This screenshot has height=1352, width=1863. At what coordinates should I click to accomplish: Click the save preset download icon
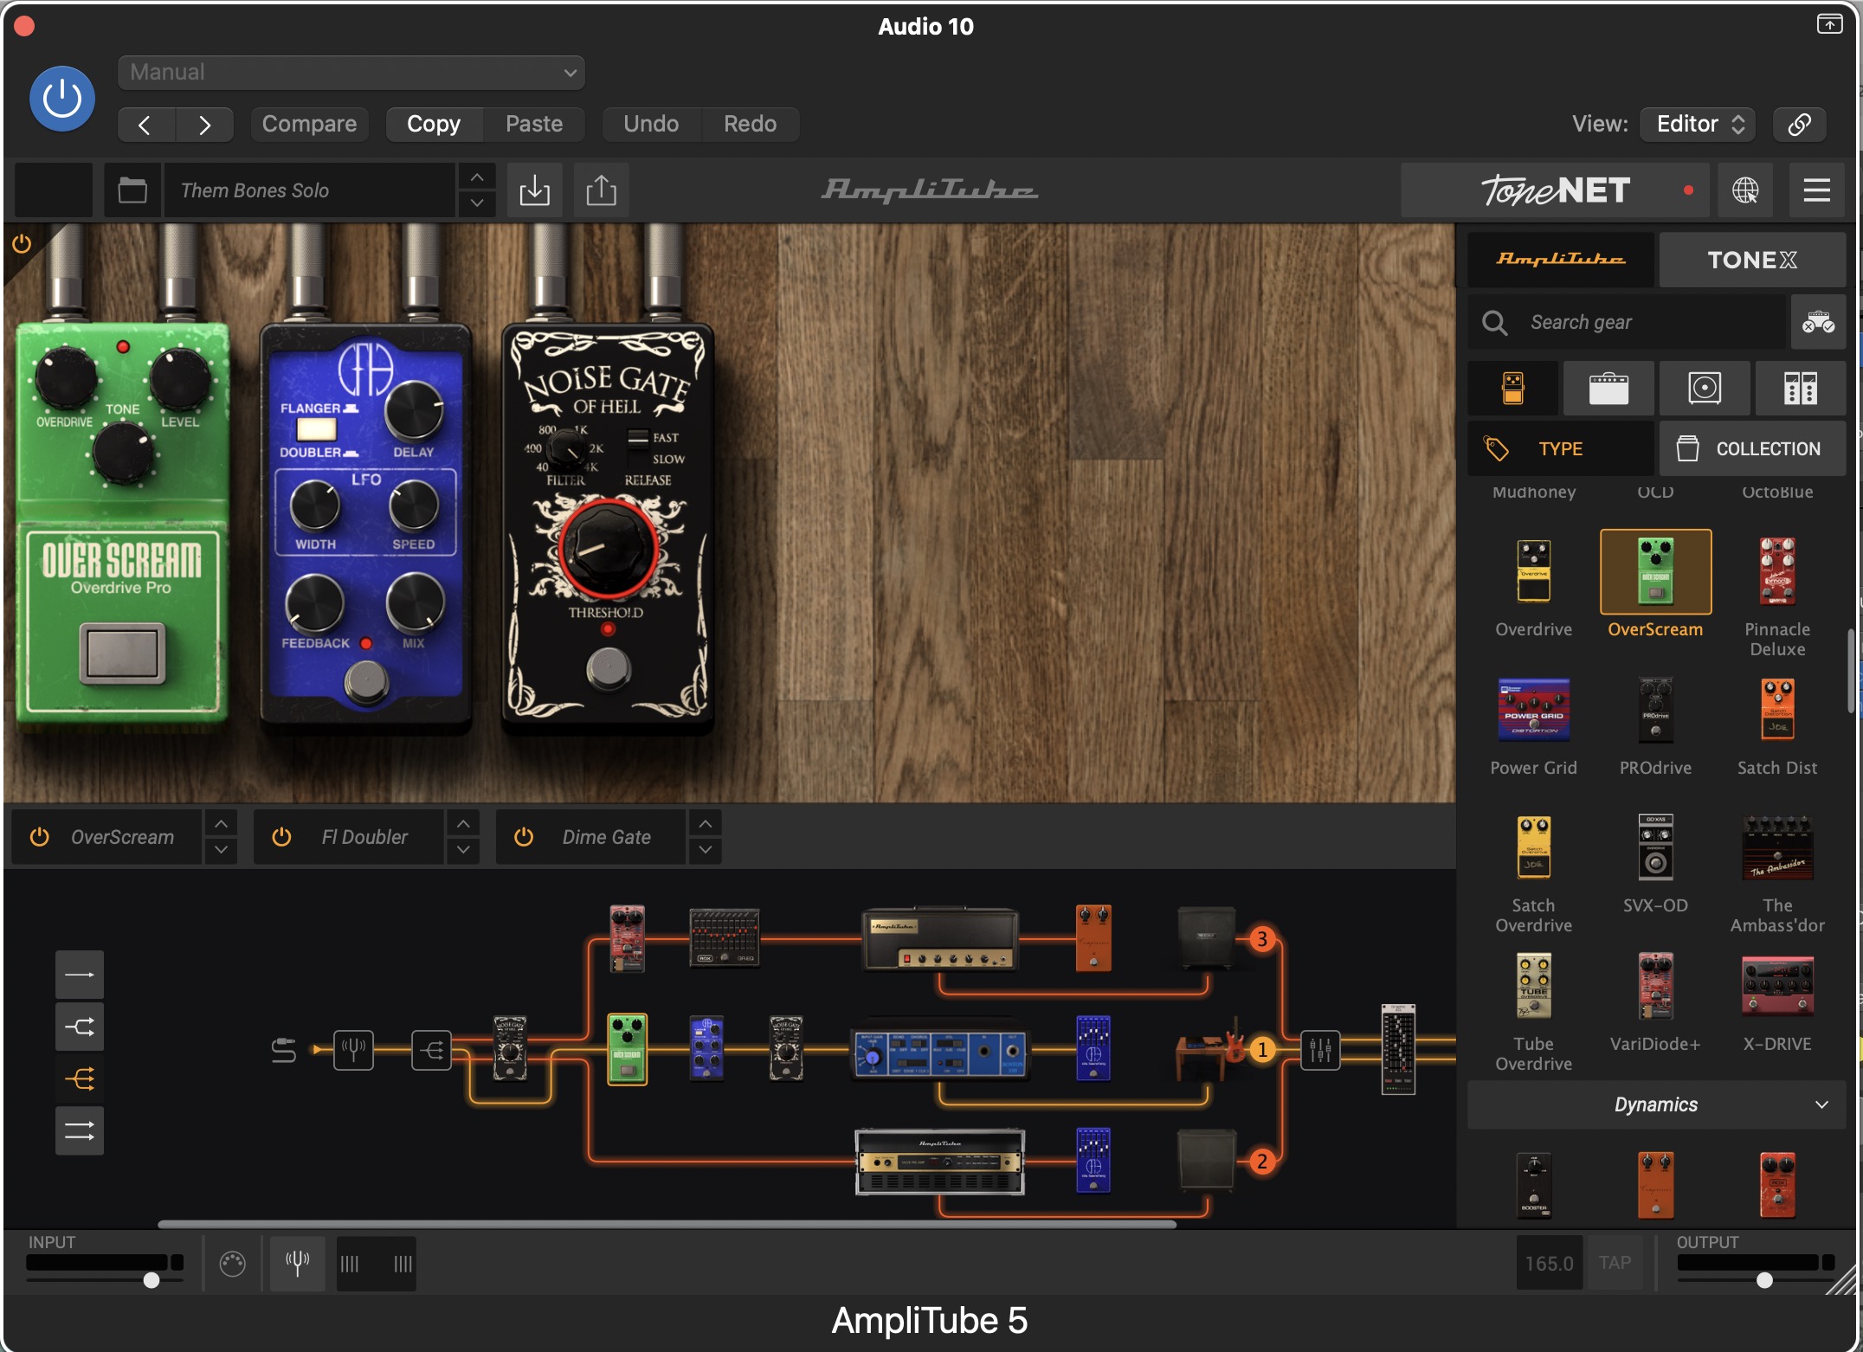(534, 190)
